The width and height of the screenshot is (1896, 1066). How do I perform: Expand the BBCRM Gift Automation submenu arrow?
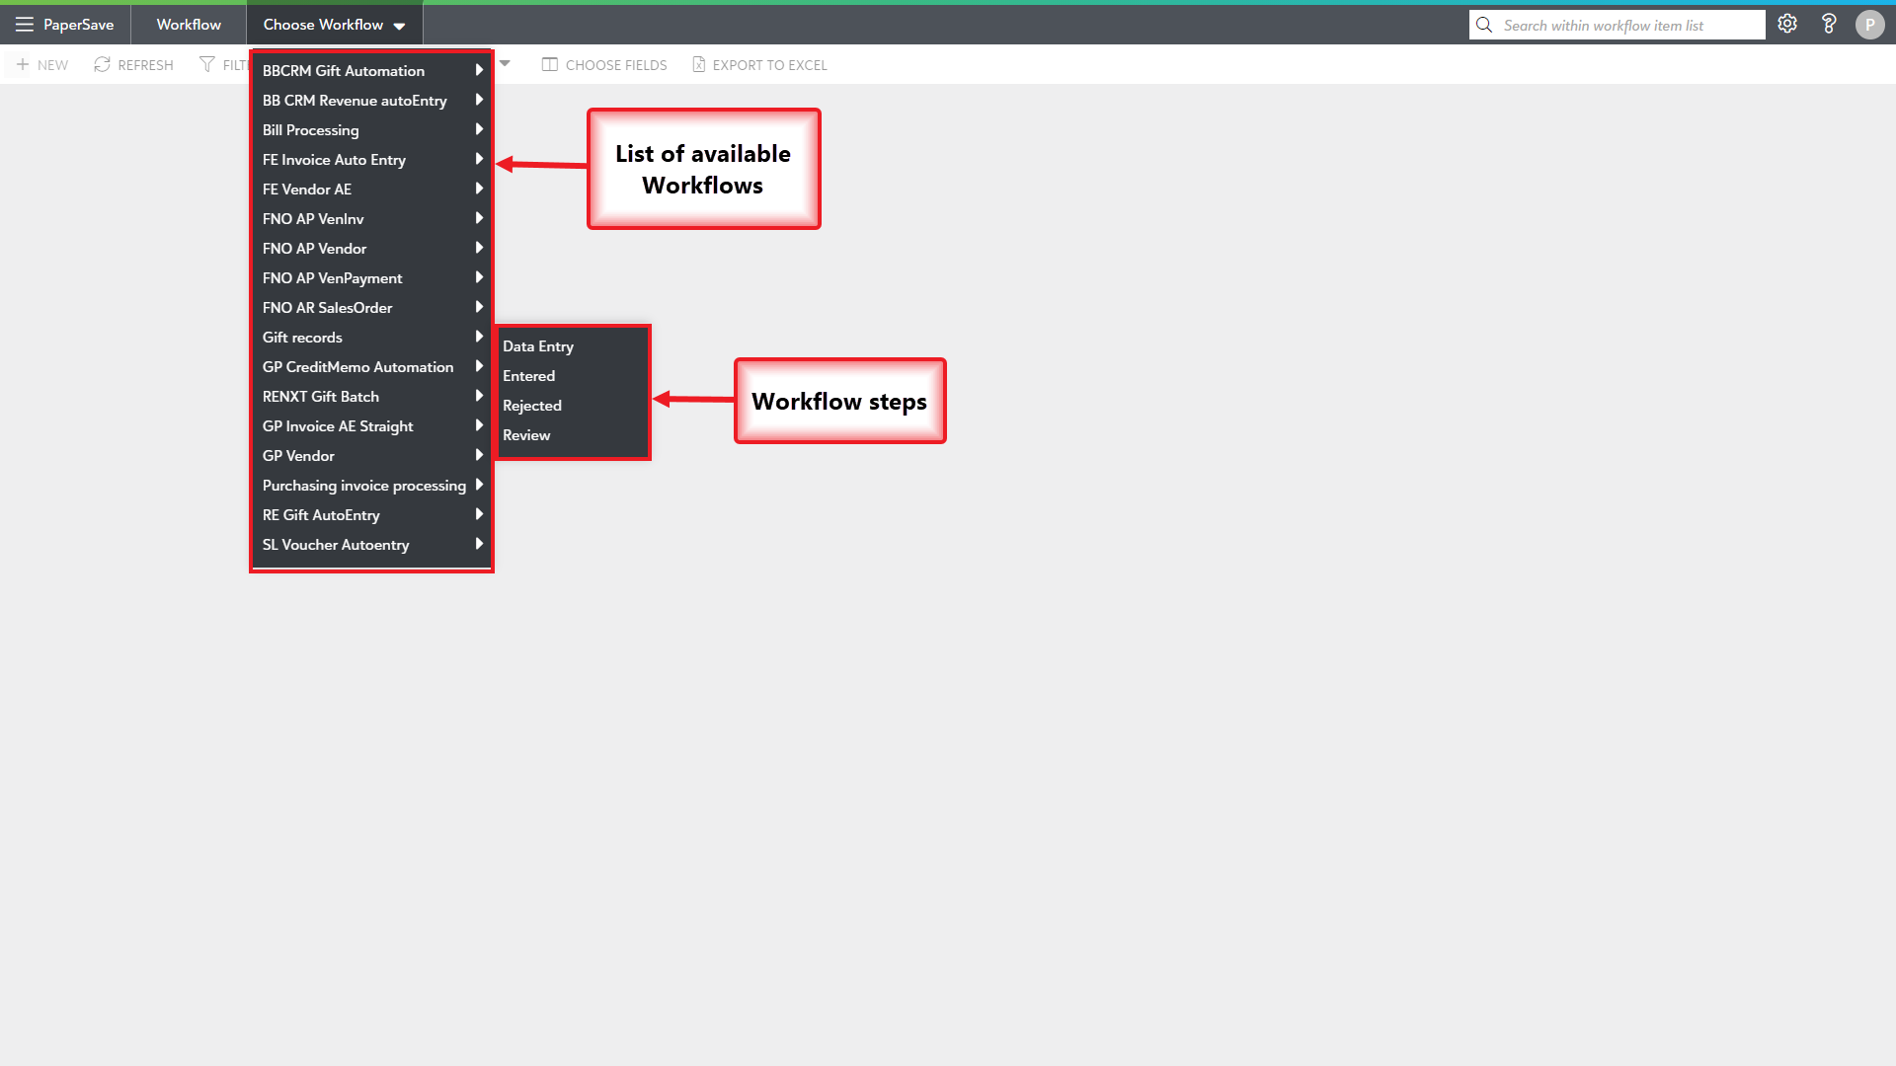479,70
